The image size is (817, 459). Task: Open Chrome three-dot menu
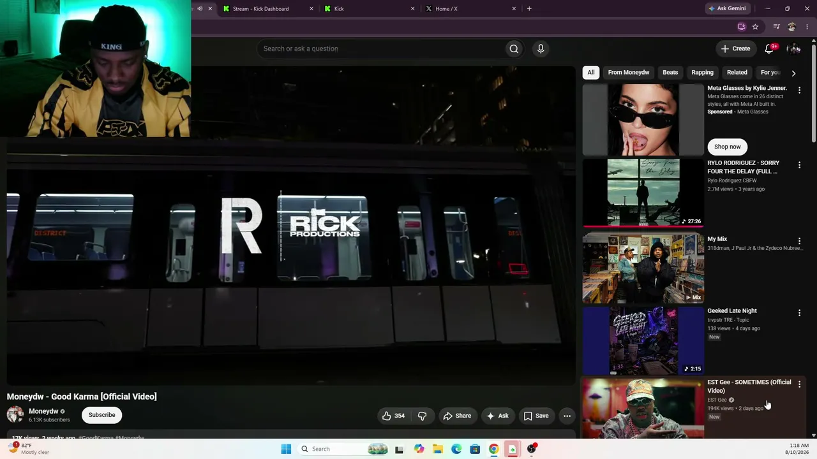(807, 27)
